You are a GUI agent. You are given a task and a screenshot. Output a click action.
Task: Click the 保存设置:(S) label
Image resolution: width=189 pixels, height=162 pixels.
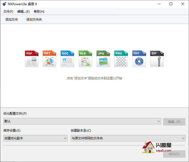click(x=12, y=131)
